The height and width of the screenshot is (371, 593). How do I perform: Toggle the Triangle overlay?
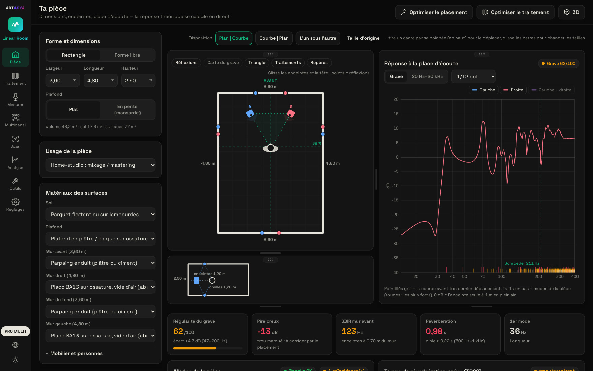coord(257,63)
